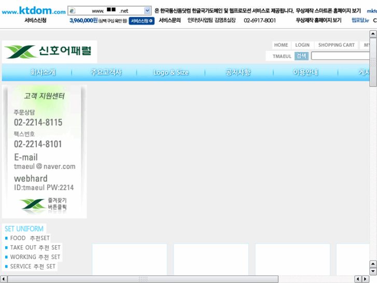Click the blue 서비스신청 button
The height and width of the screenshot is (283, 377).
pos(142,21)
